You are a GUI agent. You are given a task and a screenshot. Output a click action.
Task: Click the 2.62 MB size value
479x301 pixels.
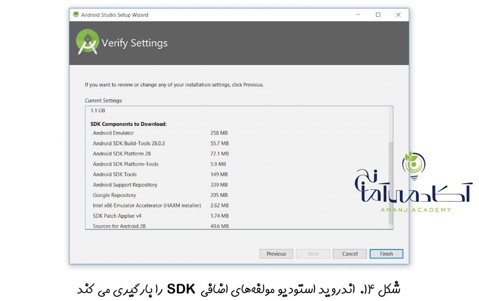219,206
